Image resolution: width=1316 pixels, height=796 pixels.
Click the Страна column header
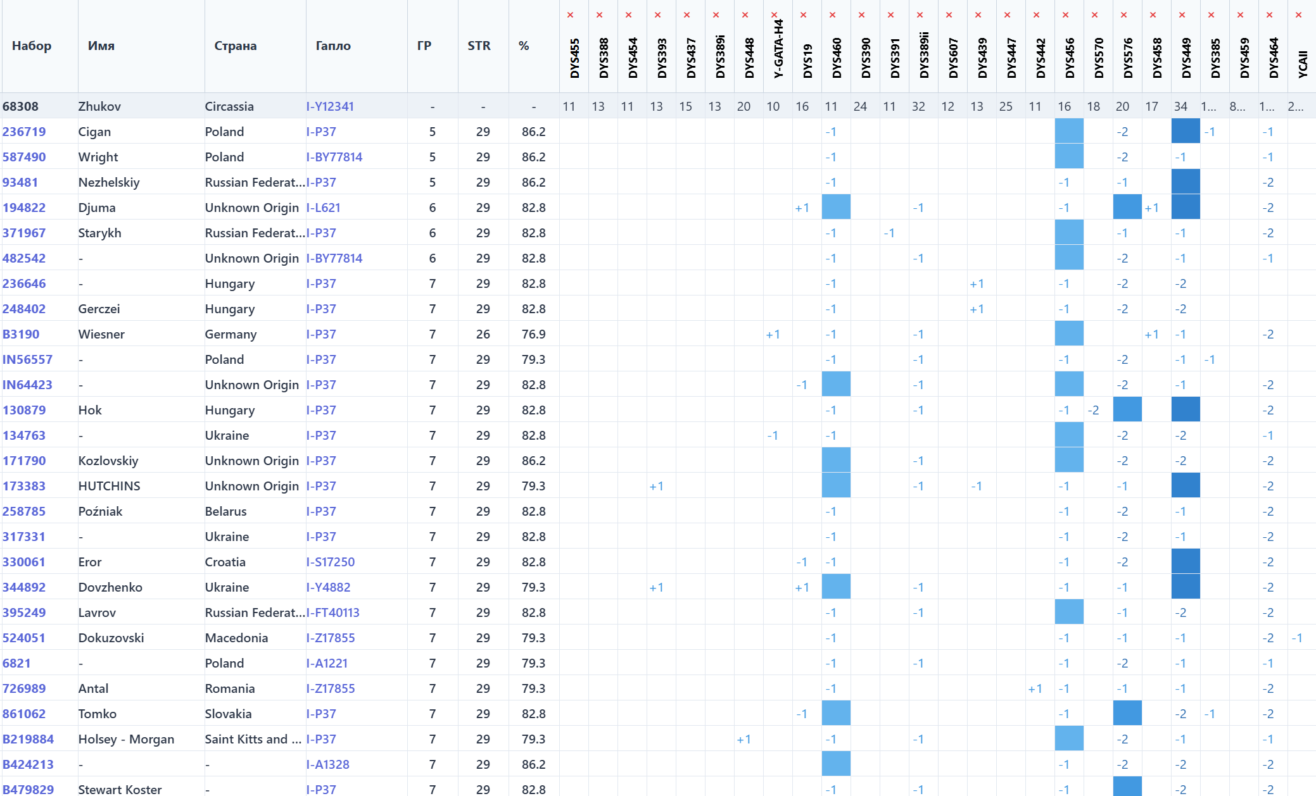tap(235, 46)
